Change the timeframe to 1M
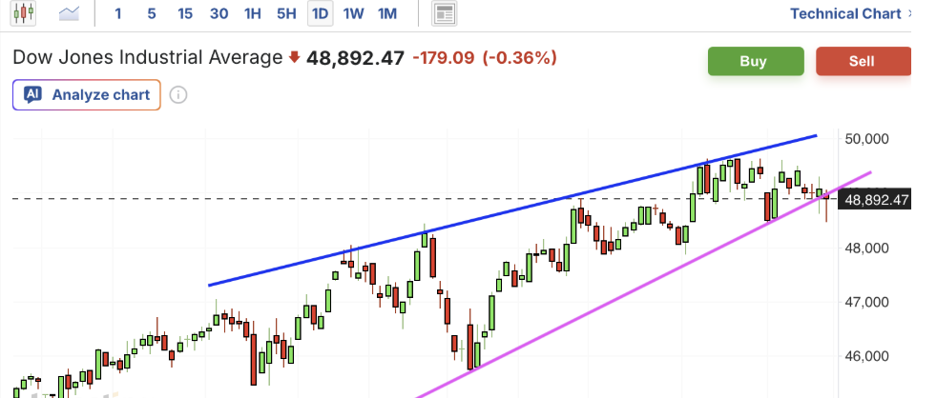The width and height of the screenshot is (937, 398). pyautogui.click(x=386, y=13)
